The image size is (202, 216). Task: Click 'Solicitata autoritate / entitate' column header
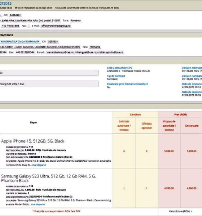124,126
